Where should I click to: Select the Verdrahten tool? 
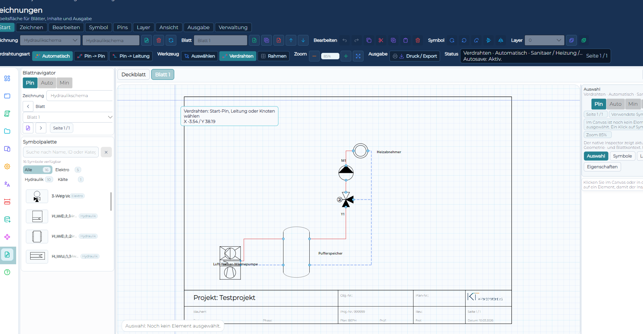pos(238,56)
